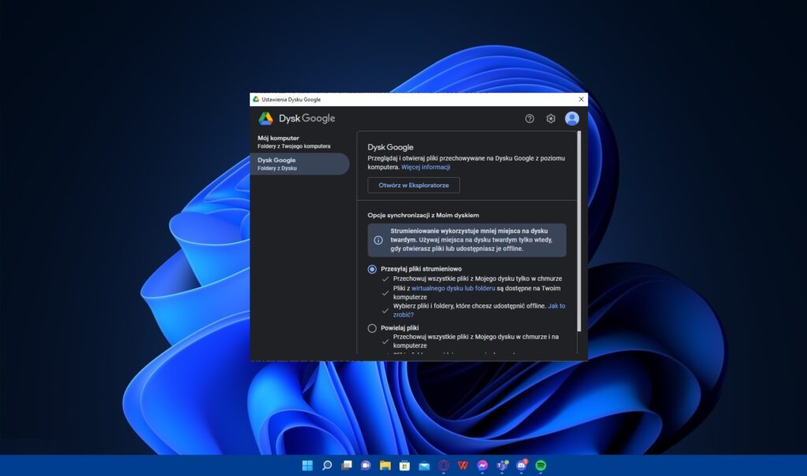Image resolution: width=807 pixels, height=476 pixels.
Task: Click the info icon in the streaming notice
Action: point(378,240)
